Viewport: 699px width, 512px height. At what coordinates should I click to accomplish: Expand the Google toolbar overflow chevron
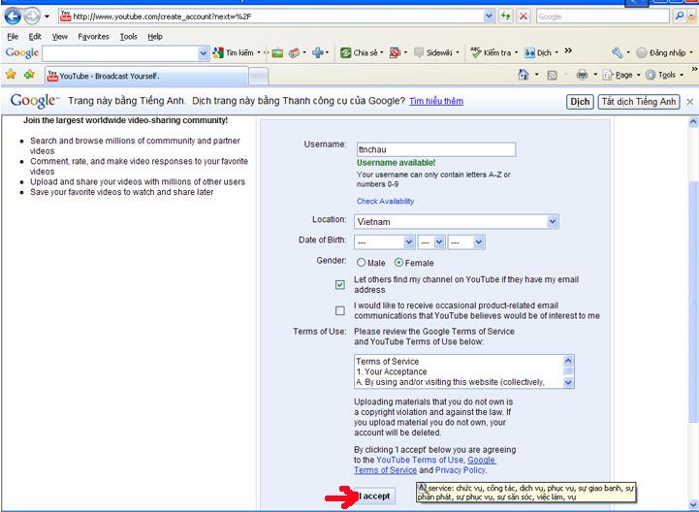(x=568, y=50)
